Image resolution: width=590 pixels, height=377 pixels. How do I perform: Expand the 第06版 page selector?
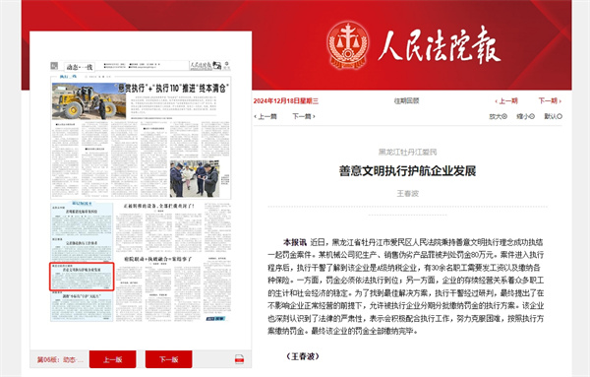click(60, 359)
